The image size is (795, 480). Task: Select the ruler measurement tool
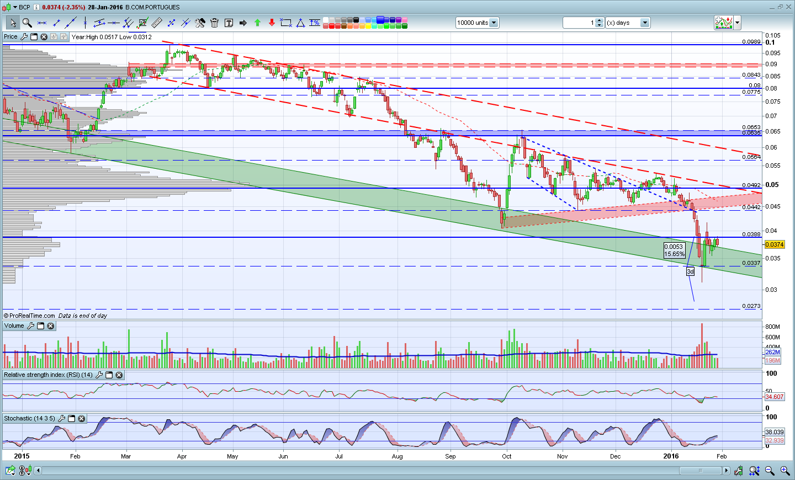point(157,23)
